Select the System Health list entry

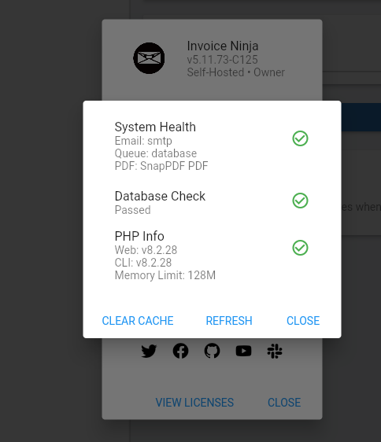coord(212,146)
